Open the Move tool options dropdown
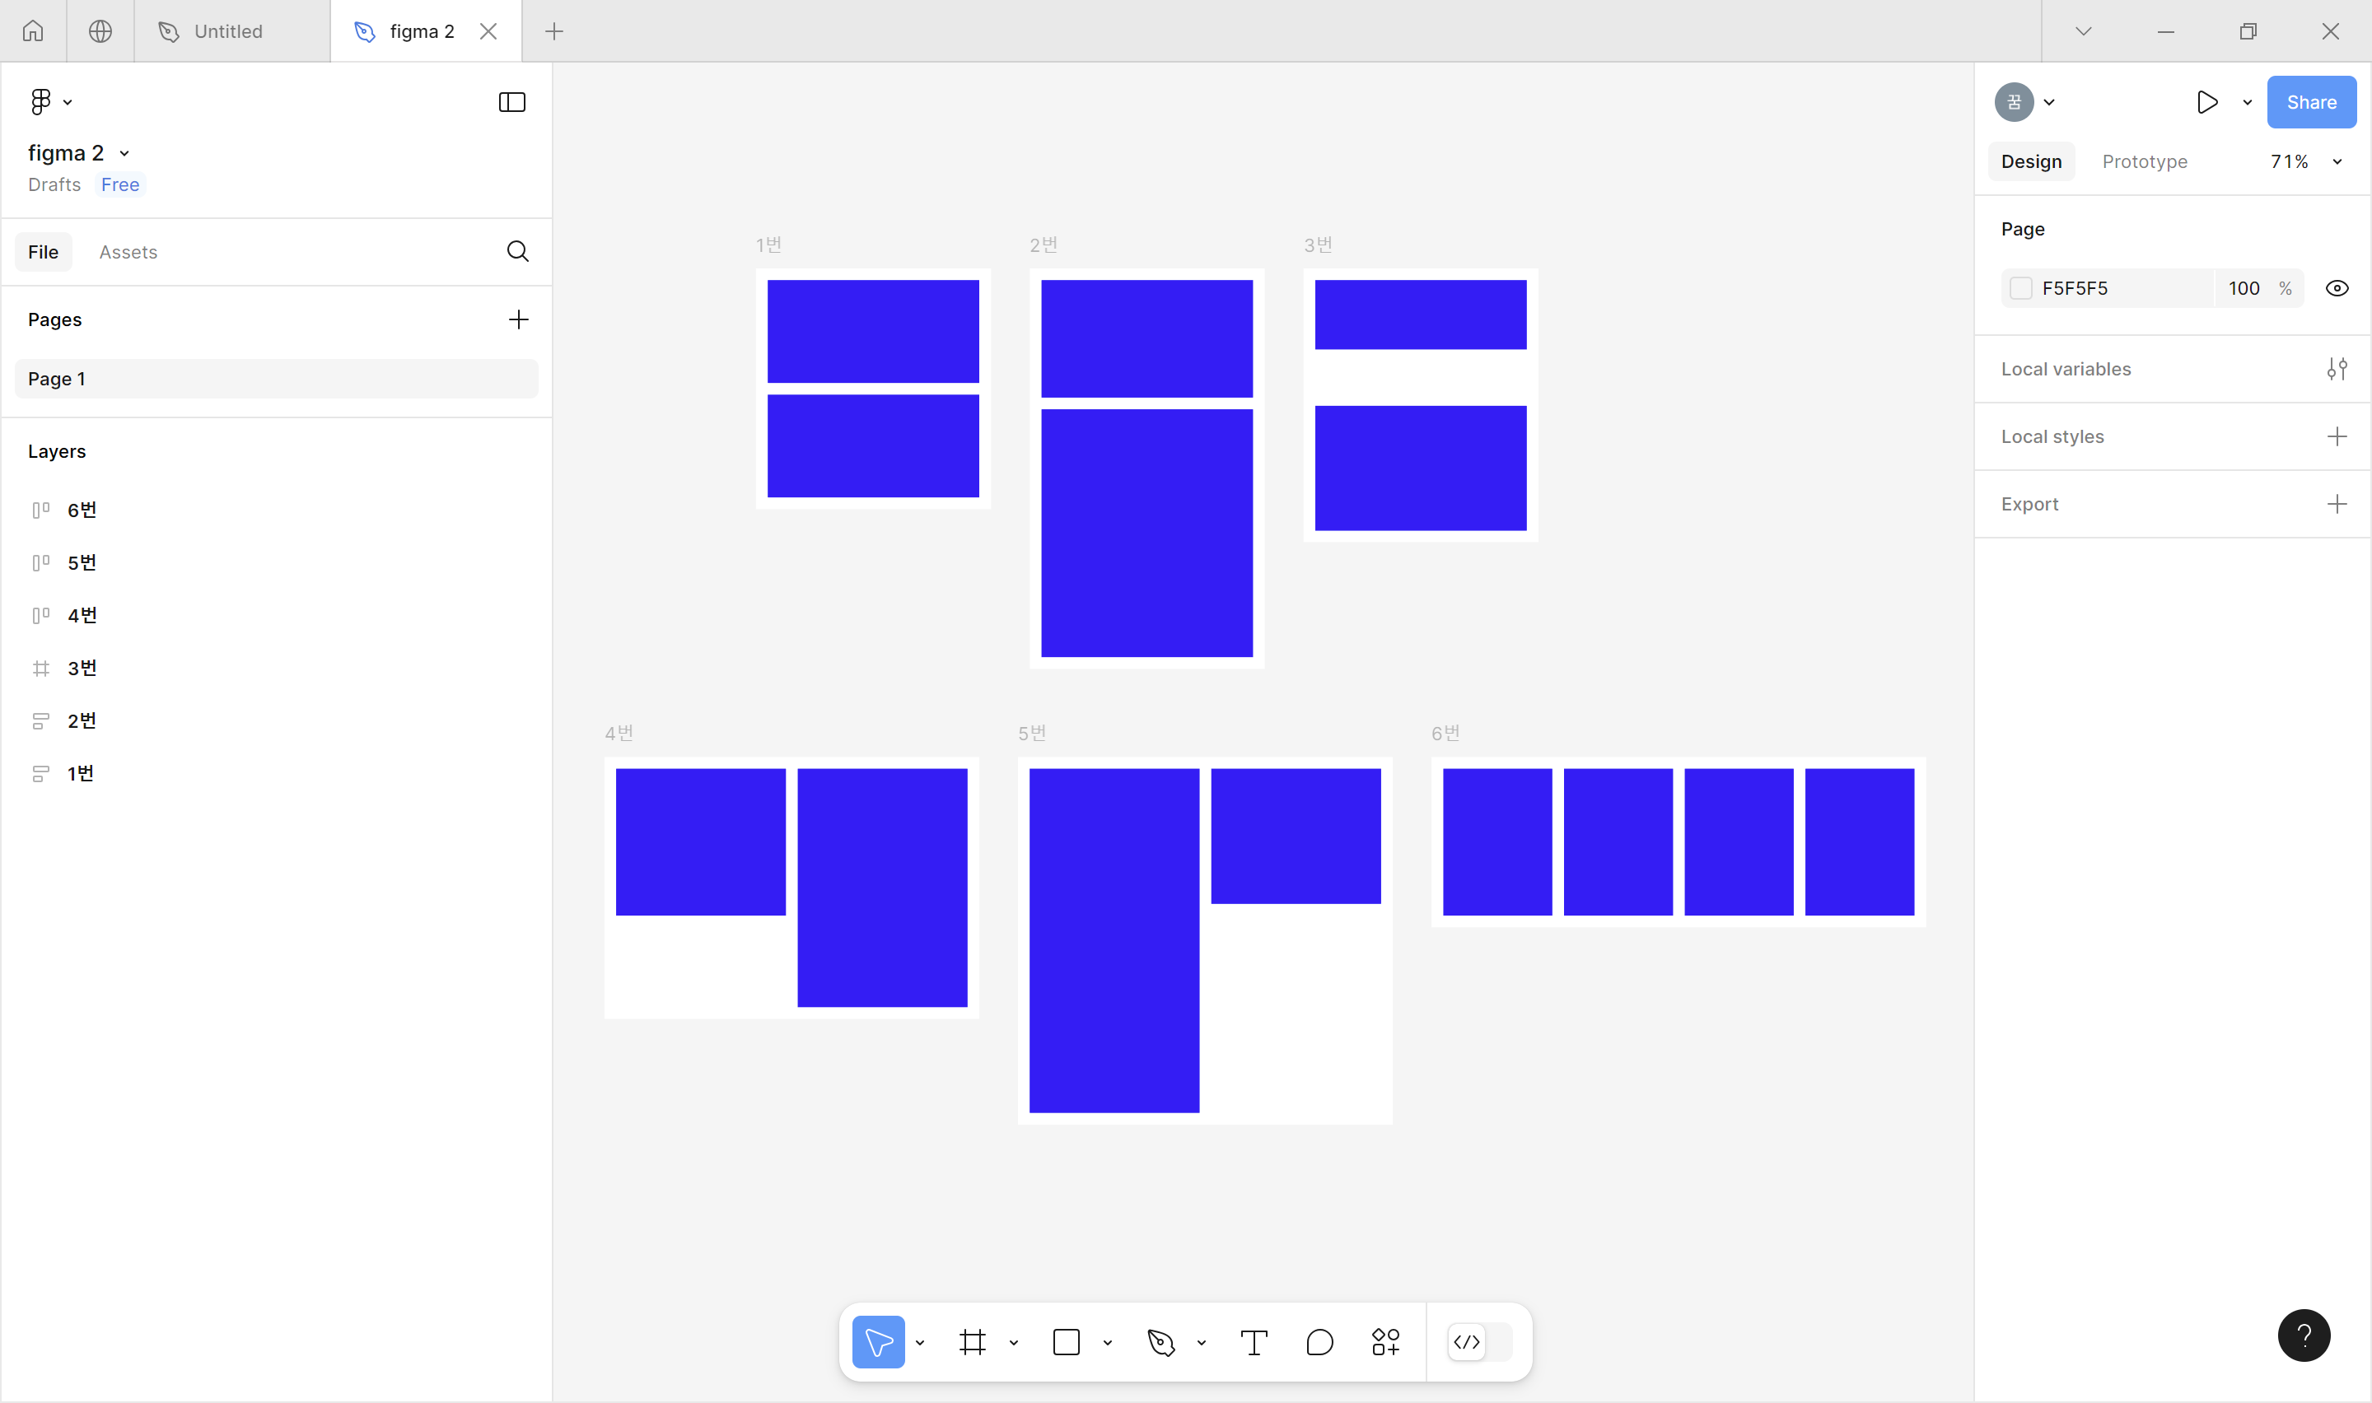This screenshot has height=1403, width=2372. point(919,1343)
